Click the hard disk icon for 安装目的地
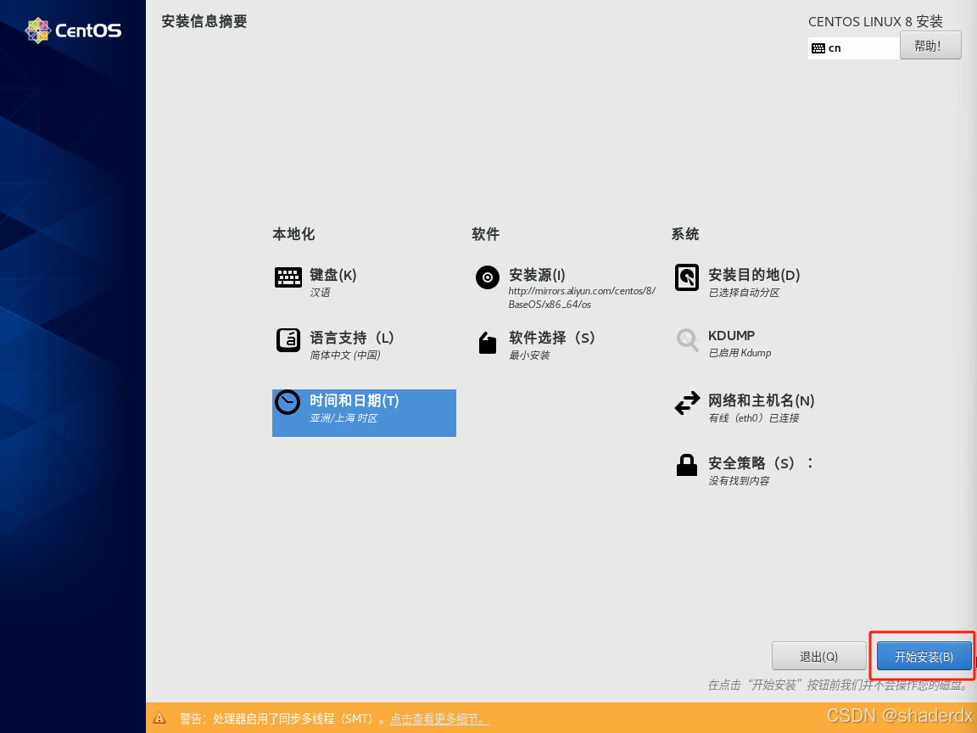977x733 pixels. (687, 277)
